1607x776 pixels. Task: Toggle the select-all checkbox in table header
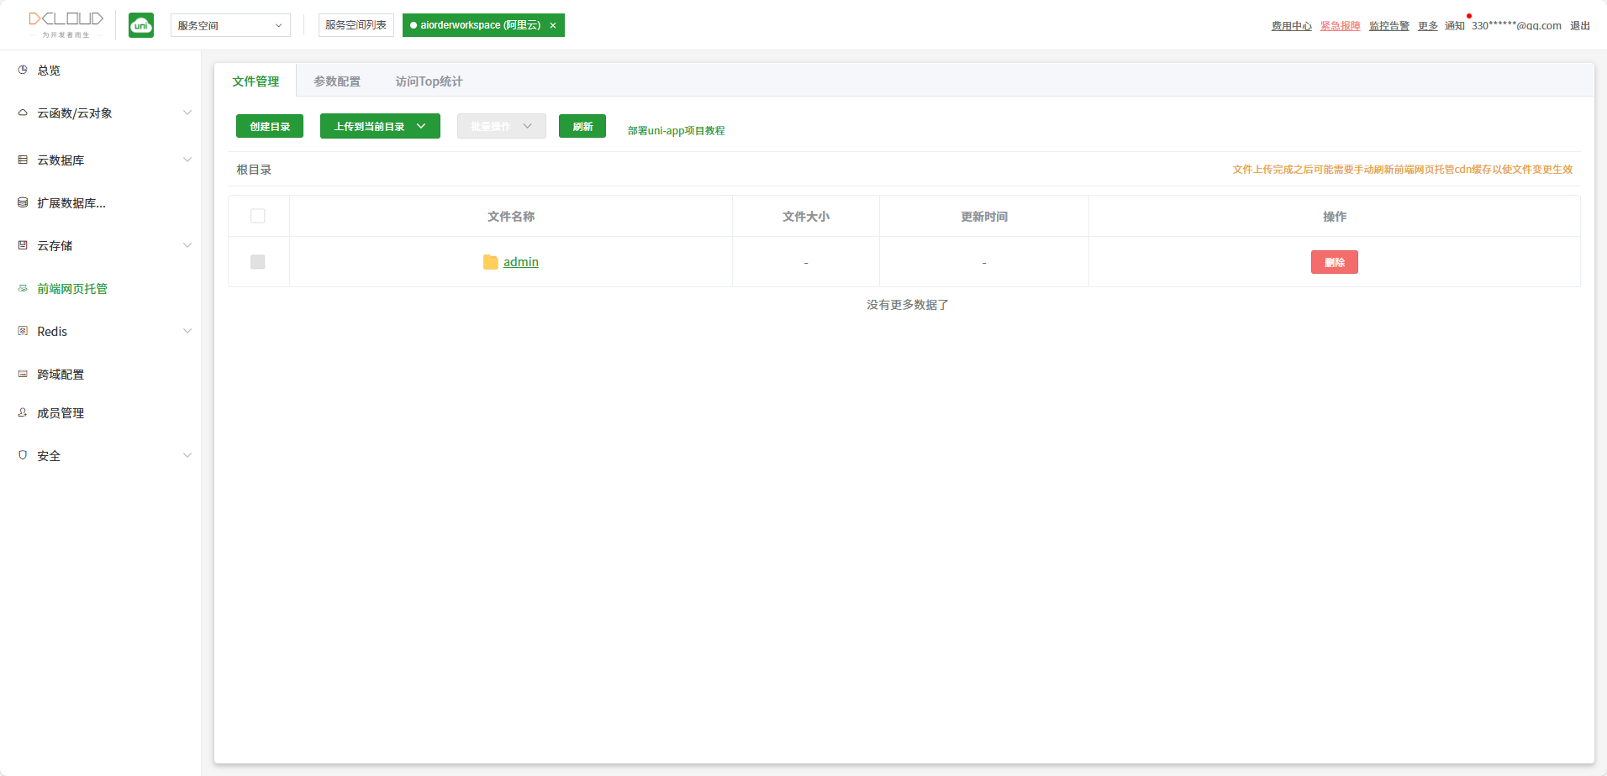pyautogui.click(x=258, y=217)
